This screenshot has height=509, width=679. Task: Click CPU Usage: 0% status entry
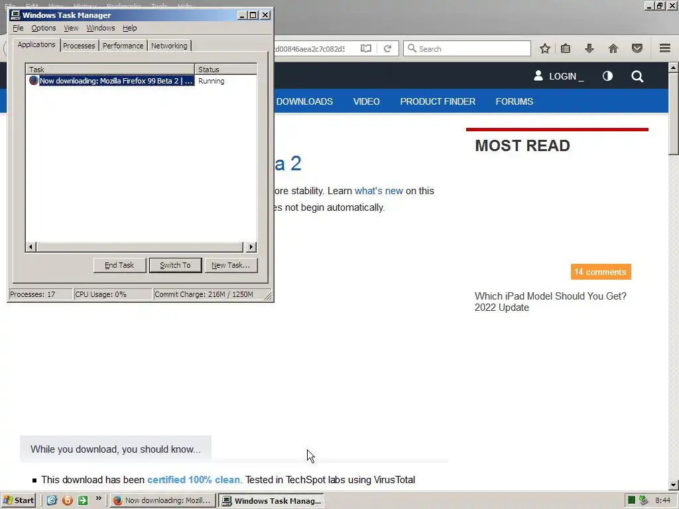click(113, 294)
